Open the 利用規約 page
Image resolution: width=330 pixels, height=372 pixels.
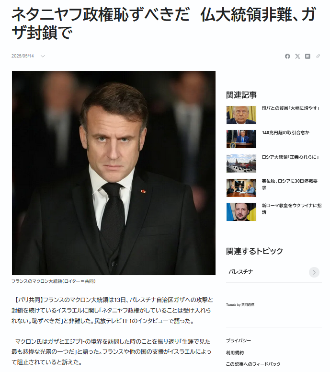click(235, 353)
